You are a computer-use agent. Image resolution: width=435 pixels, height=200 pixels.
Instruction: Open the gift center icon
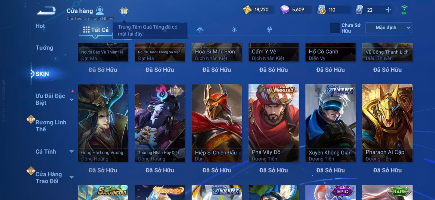[124, 11]
